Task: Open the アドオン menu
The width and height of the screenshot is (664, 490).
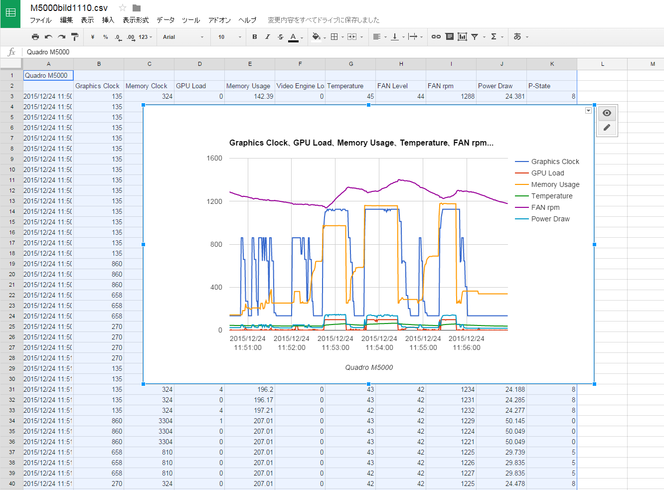Action: (219, 20)
